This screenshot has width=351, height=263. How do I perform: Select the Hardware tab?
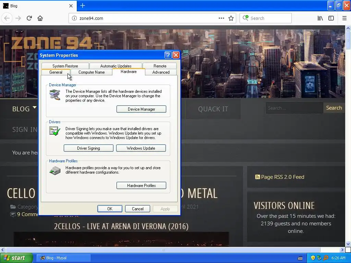(x=129, y=72)
